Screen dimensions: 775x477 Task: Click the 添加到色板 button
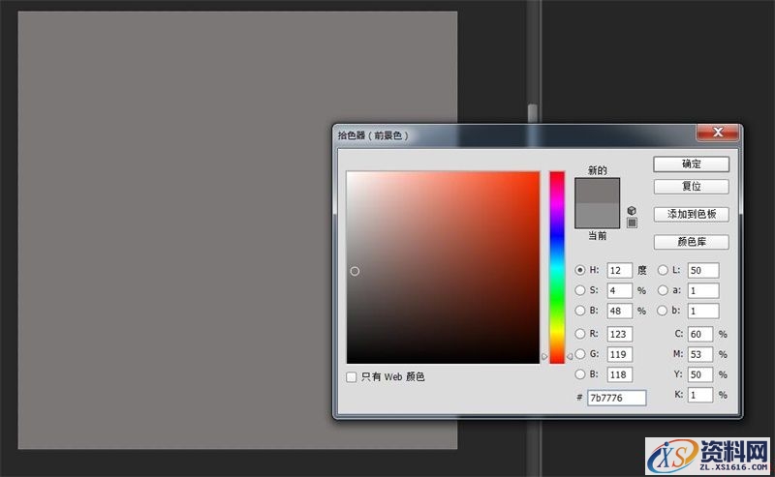click(x=691, y=214)
